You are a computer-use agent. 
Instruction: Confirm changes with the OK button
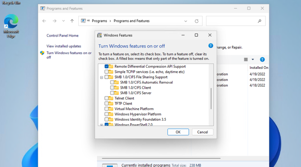click(x=178, y=132)
